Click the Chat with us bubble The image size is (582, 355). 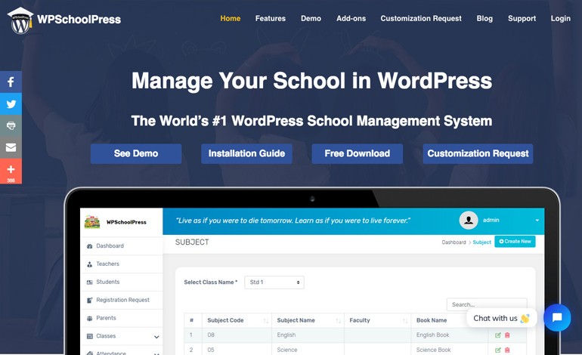[x=501, y=318]
